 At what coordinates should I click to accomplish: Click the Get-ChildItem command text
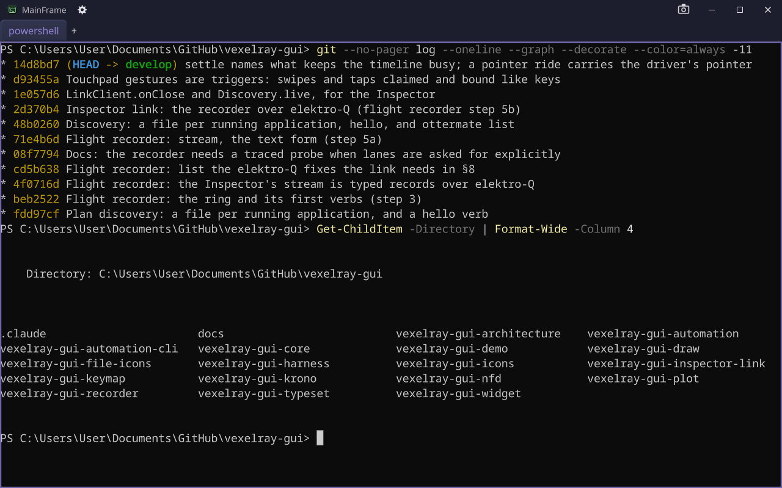360,229
